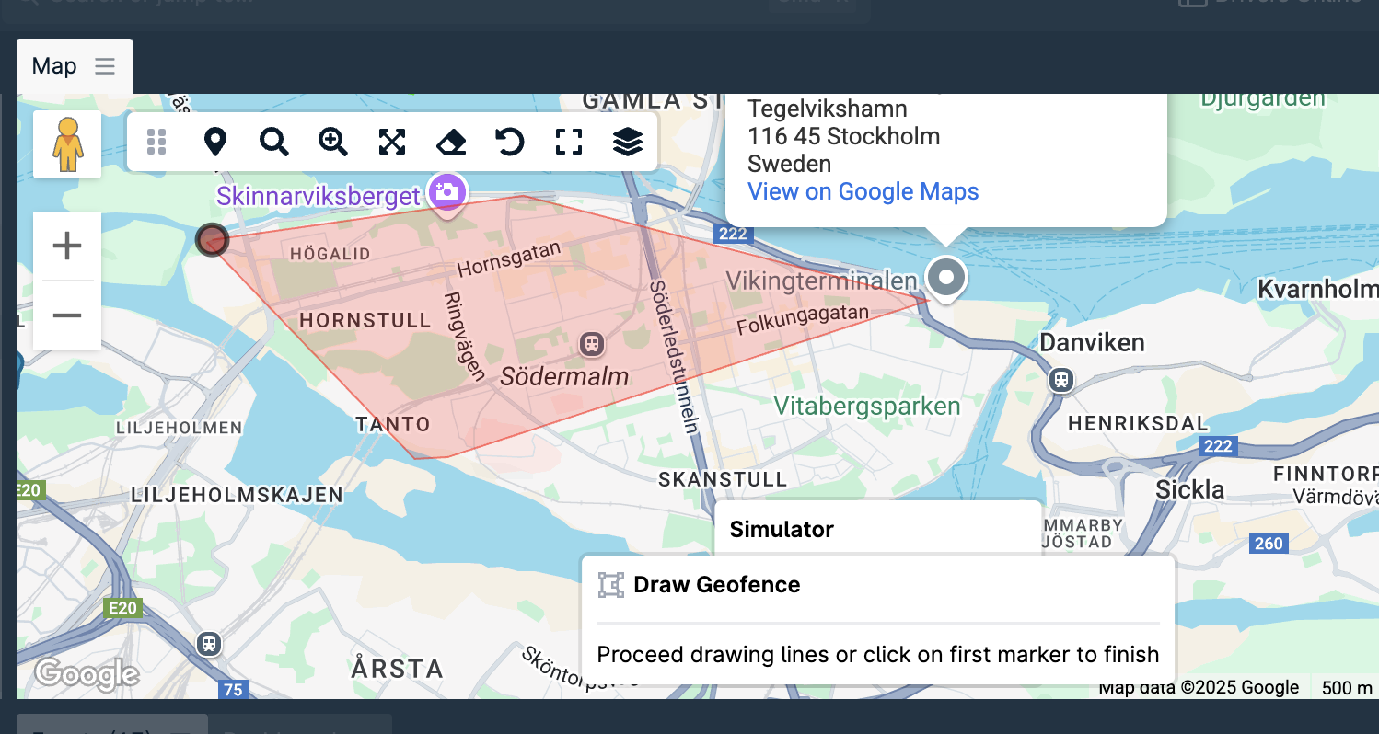Screen dimensions: 1379x734
Task: Click the route 75 road shield
Action: [233, 690]
